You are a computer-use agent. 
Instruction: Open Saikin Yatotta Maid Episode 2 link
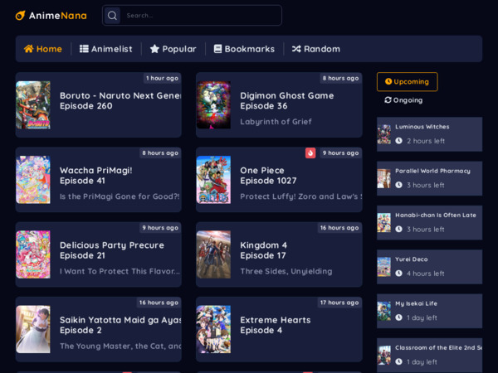tap(120, 325)
